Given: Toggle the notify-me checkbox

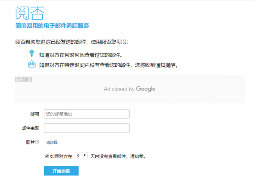Looking at the screenshot, I should [47, 156].
